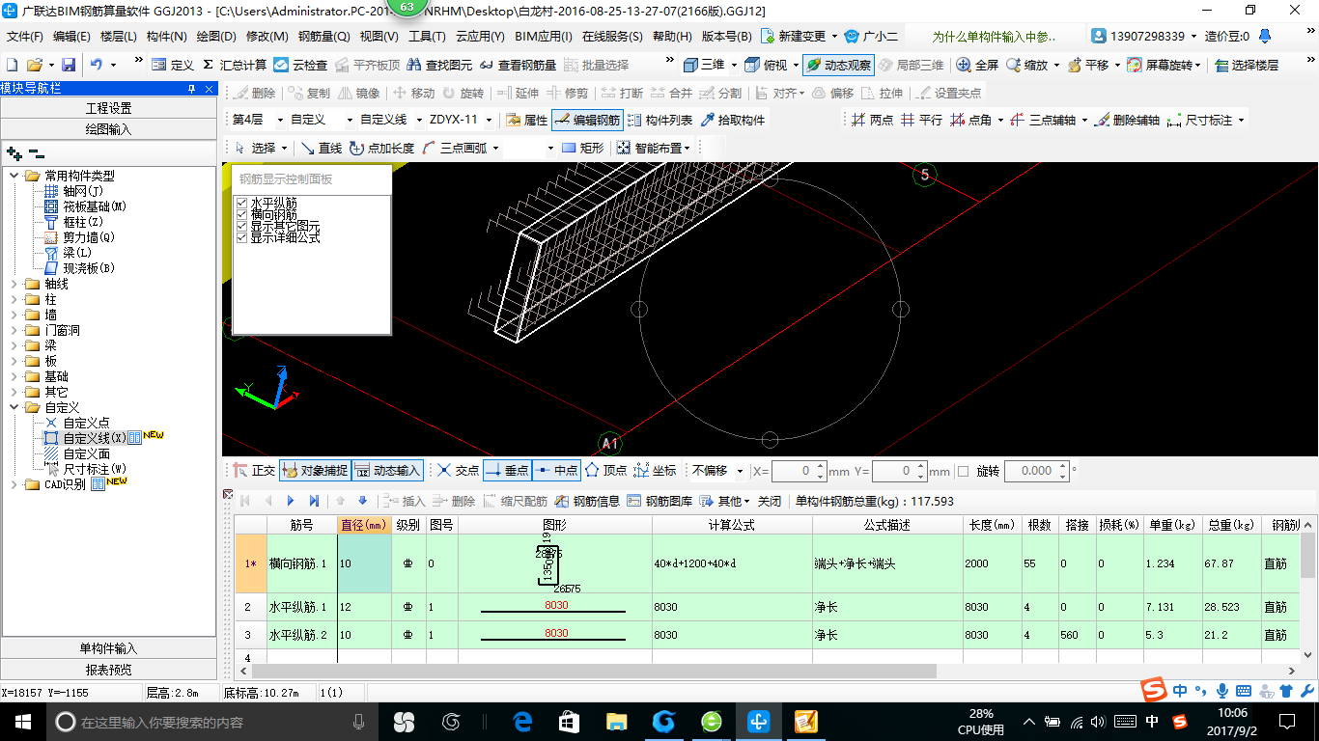Screen dimensions: 1319x741
Task: Open the 视图(V) menu
Action: point(379,37)
